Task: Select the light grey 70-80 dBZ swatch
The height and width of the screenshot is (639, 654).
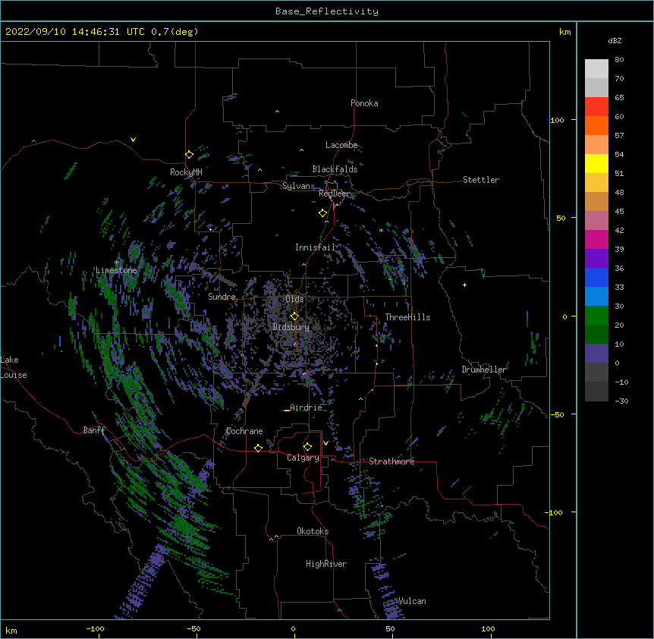Action: [x=596, y=69]
